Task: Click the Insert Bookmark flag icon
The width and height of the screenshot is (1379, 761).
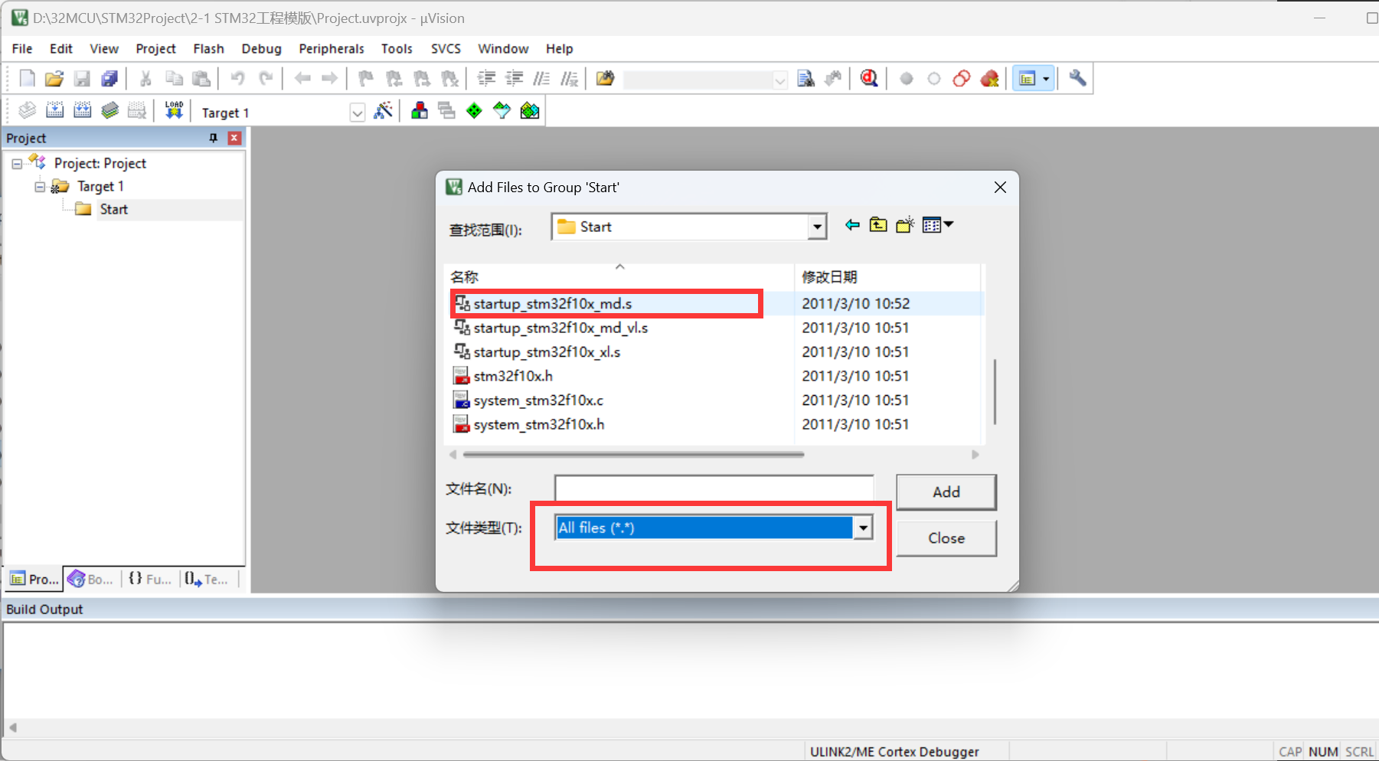Action: (366, 78)
